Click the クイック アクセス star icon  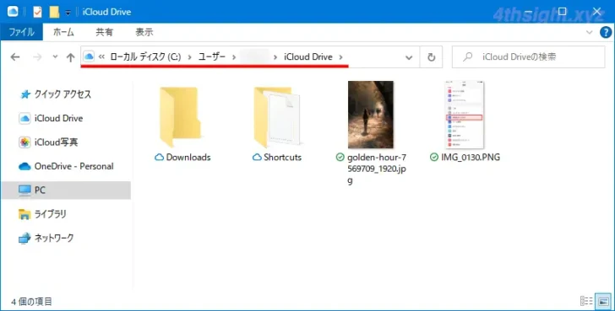25,94
